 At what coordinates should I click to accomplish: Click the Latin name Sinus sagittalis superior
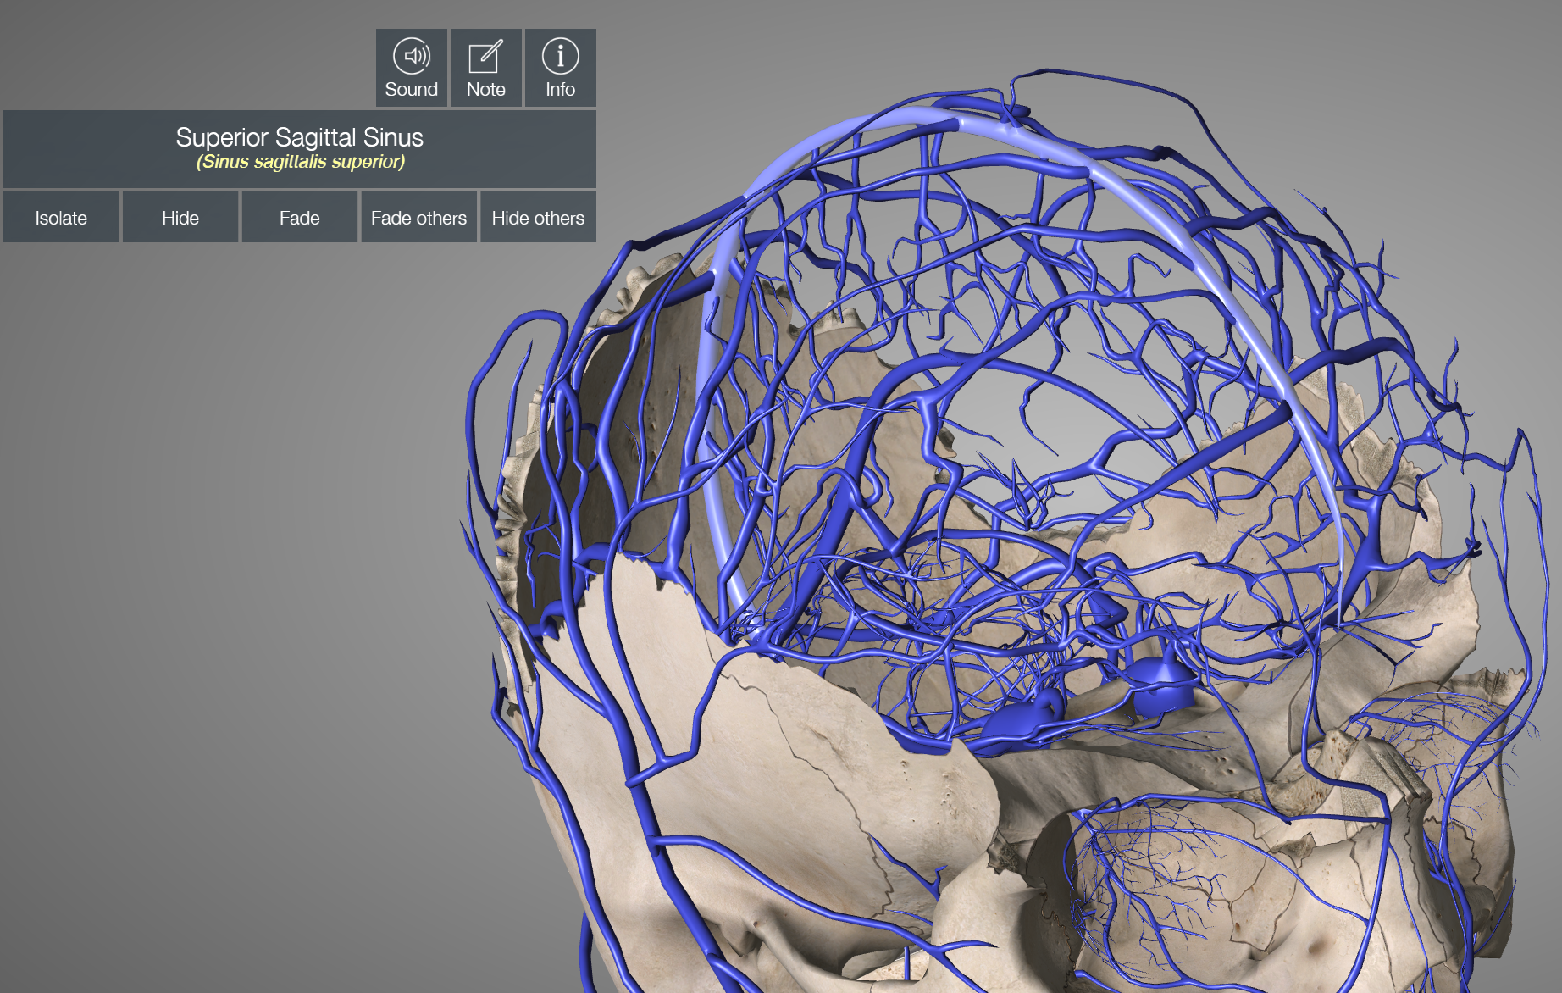301,162
